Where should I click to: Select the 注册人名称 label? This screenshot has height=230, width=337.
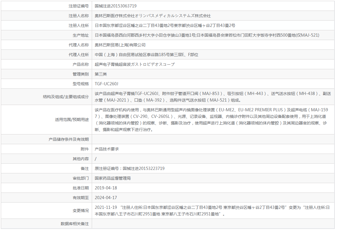[79, 16]
